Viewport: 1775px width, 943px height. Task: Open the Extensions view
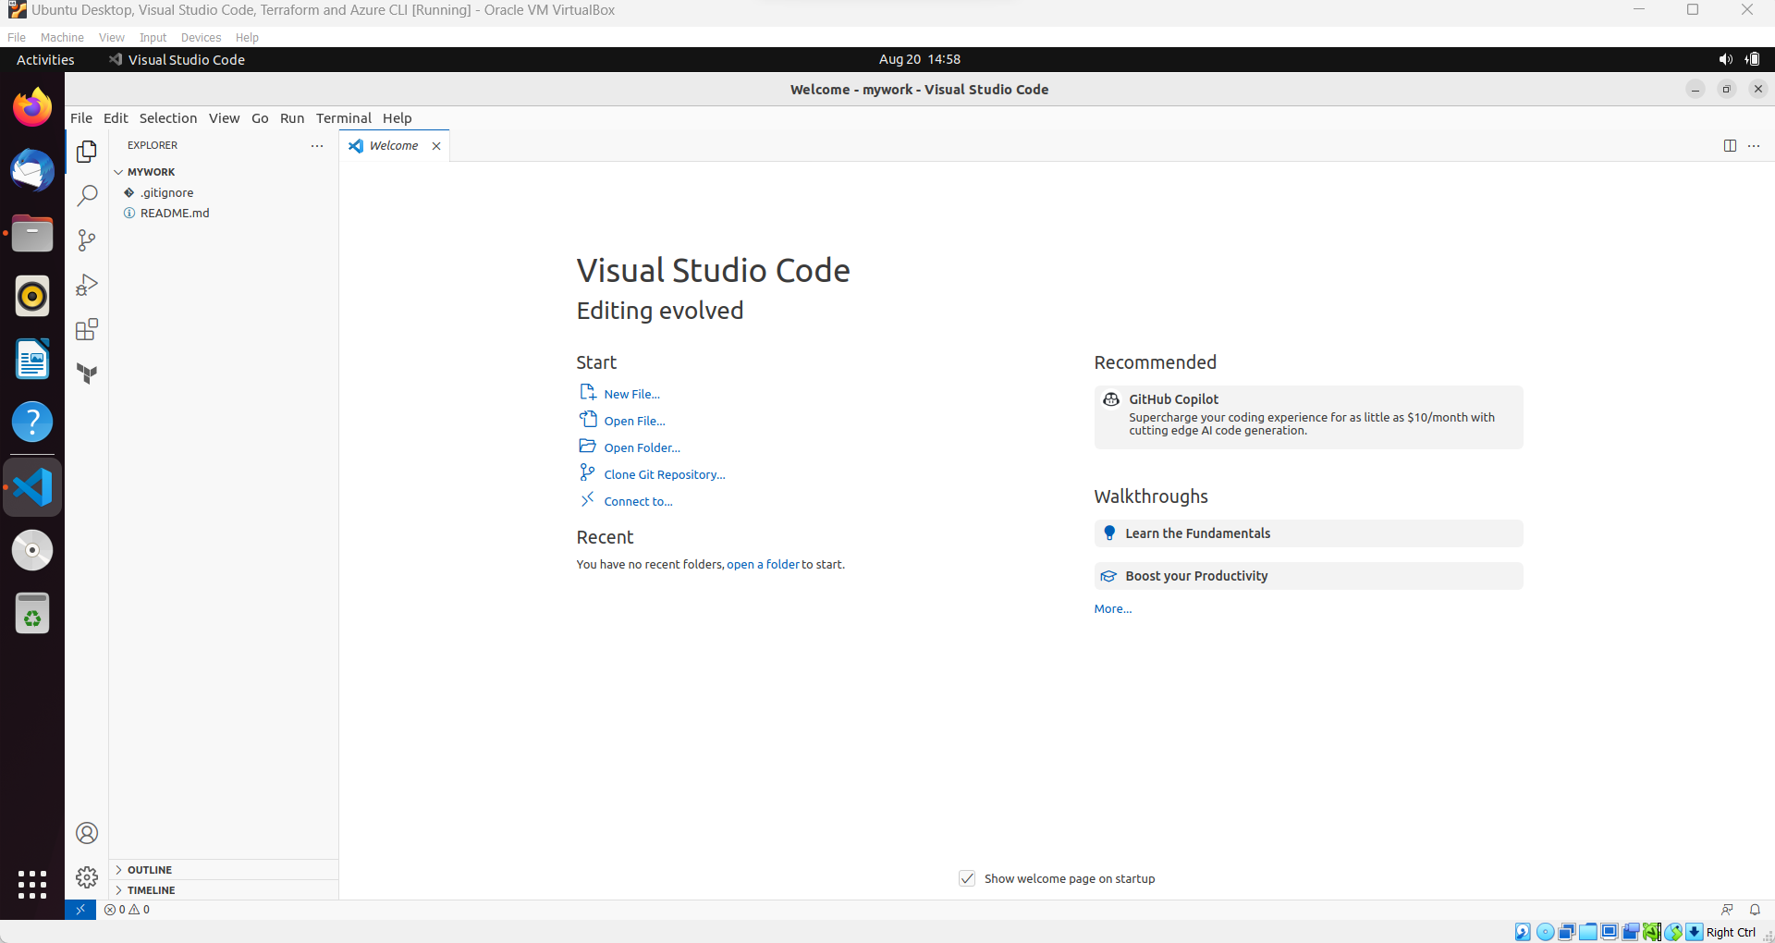(x=86, y=329)
